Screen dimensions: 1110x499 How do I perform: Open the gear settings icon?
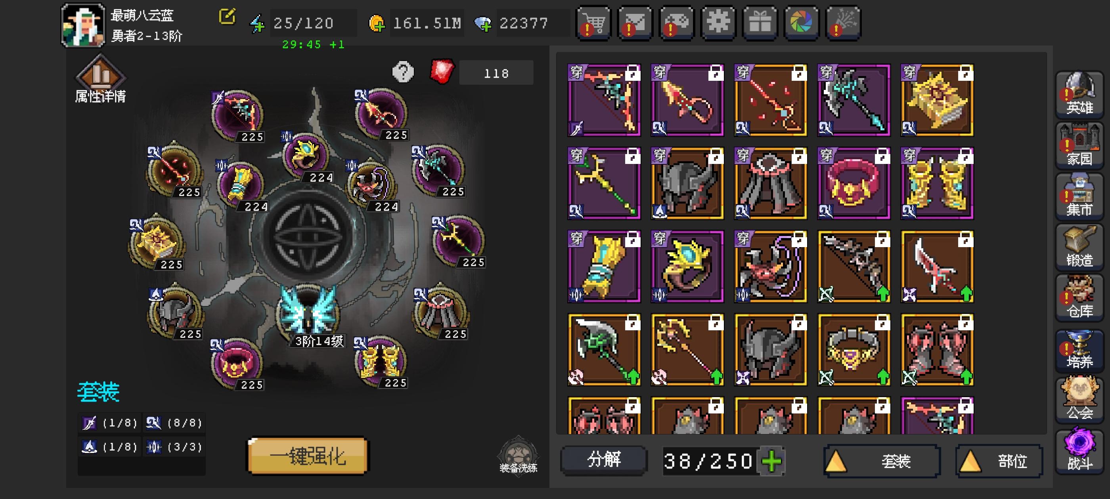click(718, 23)
